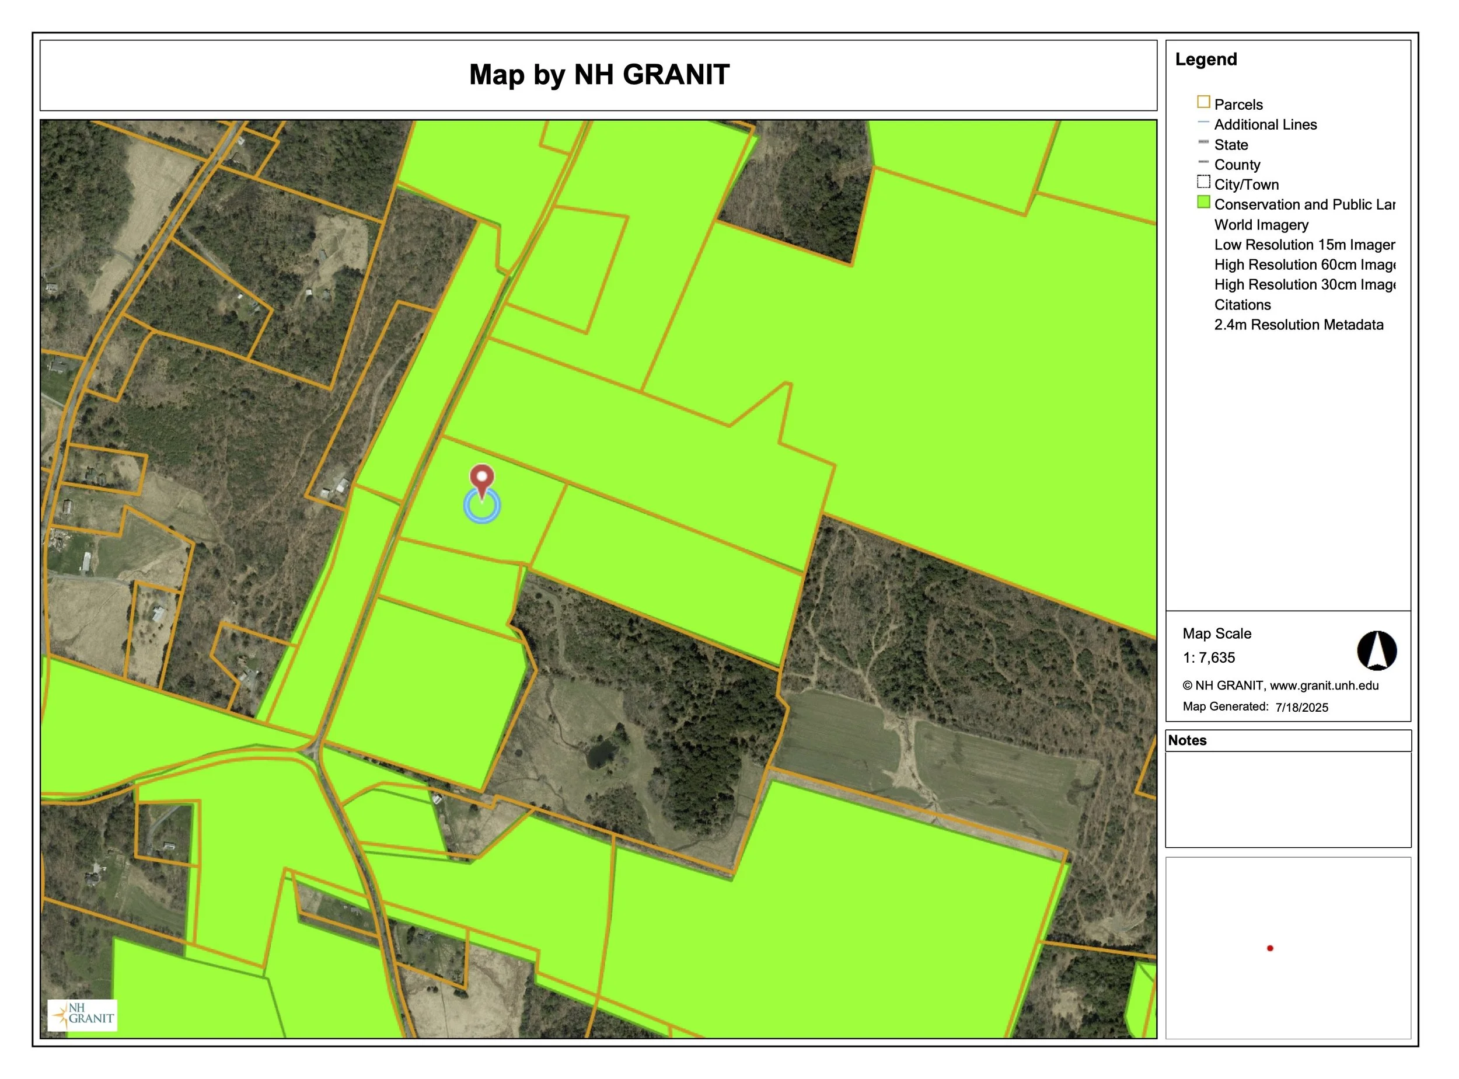This screenshot has height=1079, width=1459.
Task: Click the NH GRANIT logo on map
Action: tap(83, 1014)
